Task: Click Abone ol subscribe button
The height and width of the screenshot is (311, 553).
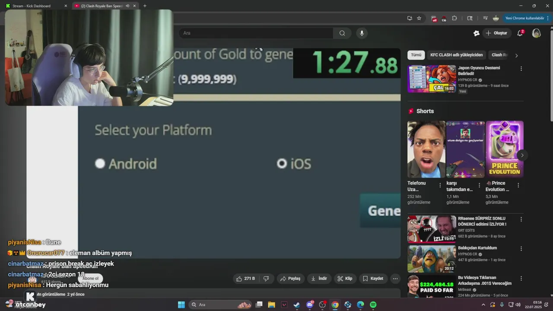Action: click(x=91, y=279)
